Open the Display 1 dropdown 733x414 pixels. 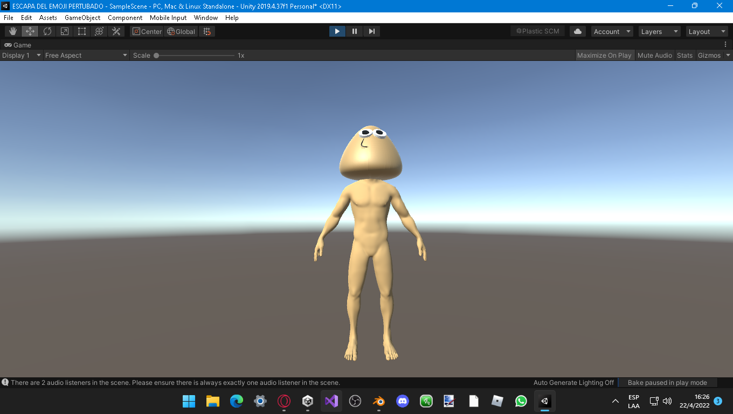point(22,55)
